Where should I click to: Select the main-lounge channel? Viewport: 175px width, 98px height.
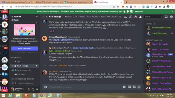25,66
